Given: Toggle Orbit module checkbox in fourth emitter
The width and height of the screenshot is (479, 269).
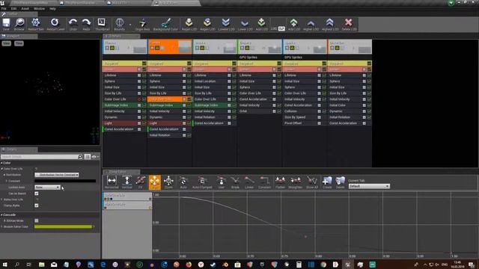Looking at the screenshot, I should point(274,111).
